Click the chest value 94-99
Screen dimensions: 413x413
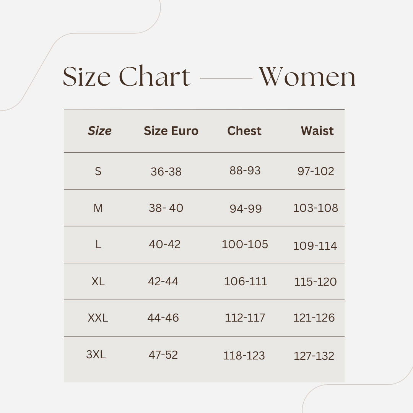coord(246,209)
